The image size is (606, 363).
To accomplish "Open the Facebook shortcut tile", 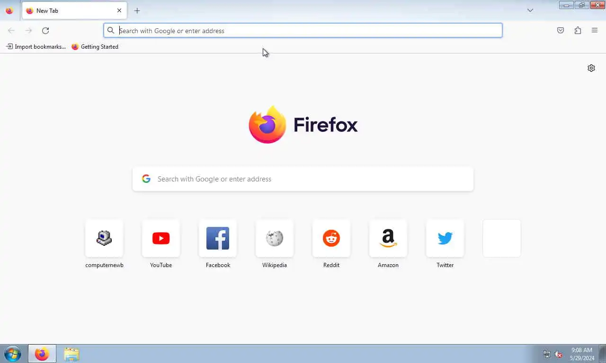I will point(218,238).
